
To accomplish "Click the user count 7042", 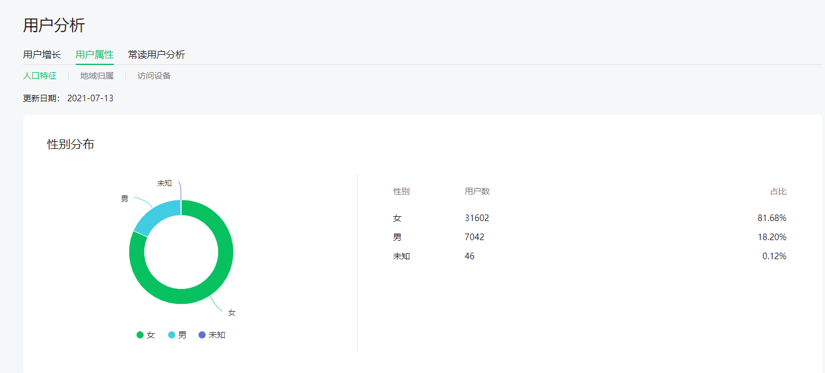I will point(474,237).
